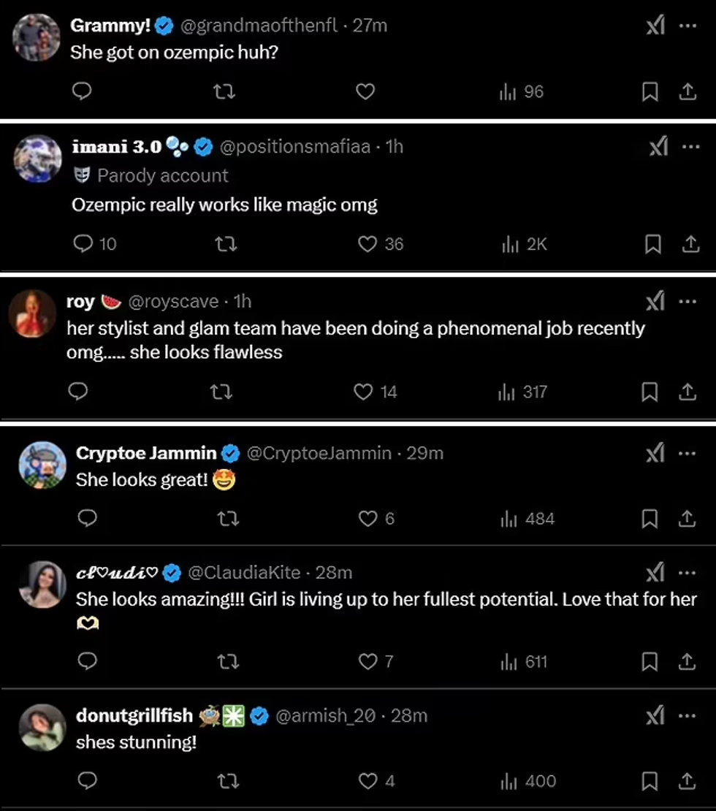Screen dimensions: 716x811
Task: Open the 27m timestamp on Grammy!'s tweet
Action: click(x=370, y=26)
